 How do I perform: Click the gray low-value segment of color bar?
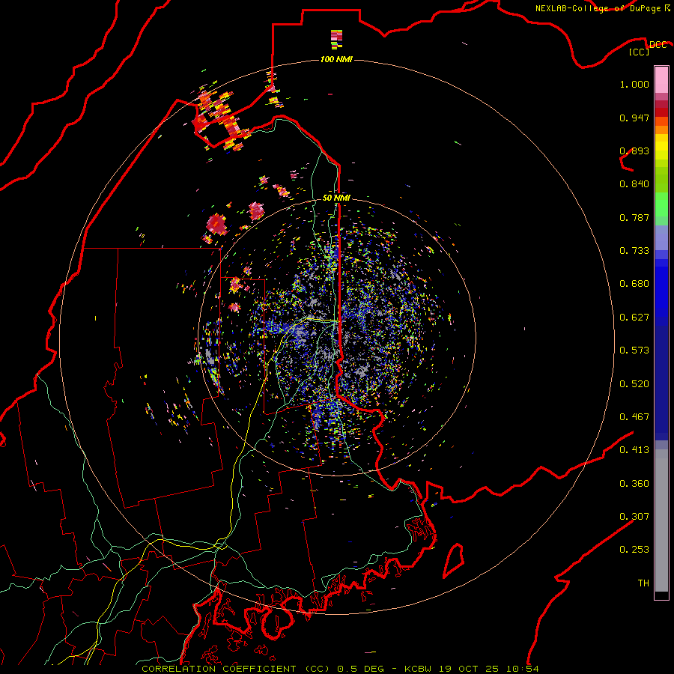[x=661, y=520]
